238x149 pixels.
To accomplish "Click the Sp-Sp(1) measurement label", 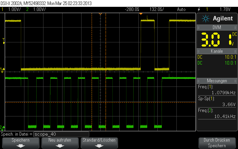I will 206,99.
